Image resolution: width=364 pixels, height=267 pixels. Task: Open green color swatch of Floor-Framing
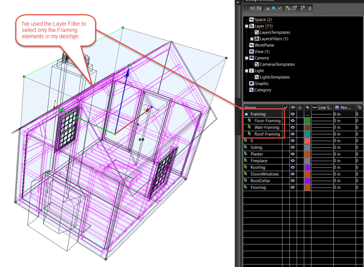pyautogui.click(x=307, y=121)
